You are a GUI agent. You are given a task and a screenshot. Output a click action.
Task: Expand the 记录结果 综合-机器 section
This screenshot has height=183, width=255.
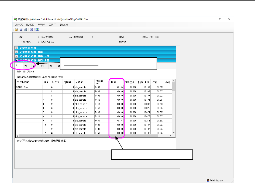17,52
